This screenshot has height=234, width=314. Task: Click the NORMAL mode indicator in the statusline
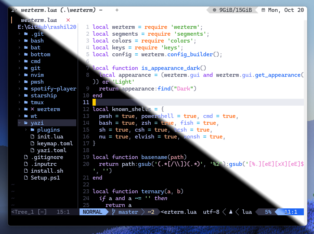click(93, 212)
